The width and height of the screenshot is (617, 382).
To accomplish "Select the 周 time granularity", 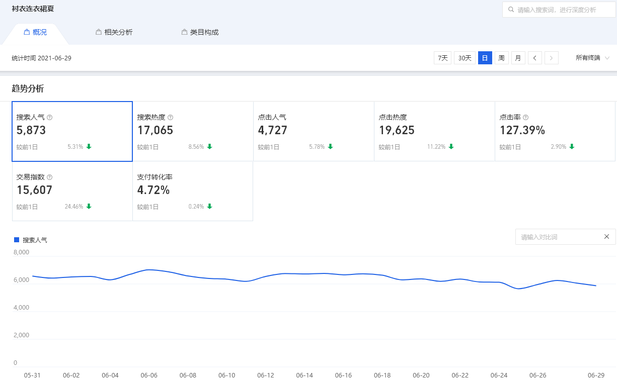I will (502, 58).
